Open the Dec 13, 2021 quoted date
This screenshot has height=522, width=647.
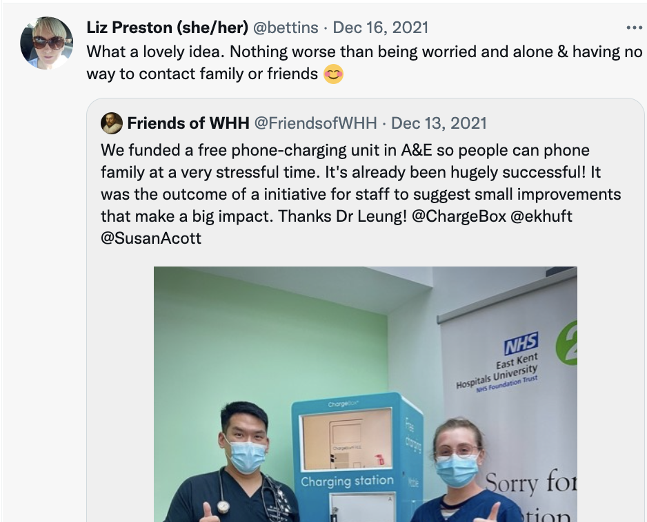point(439,123)
